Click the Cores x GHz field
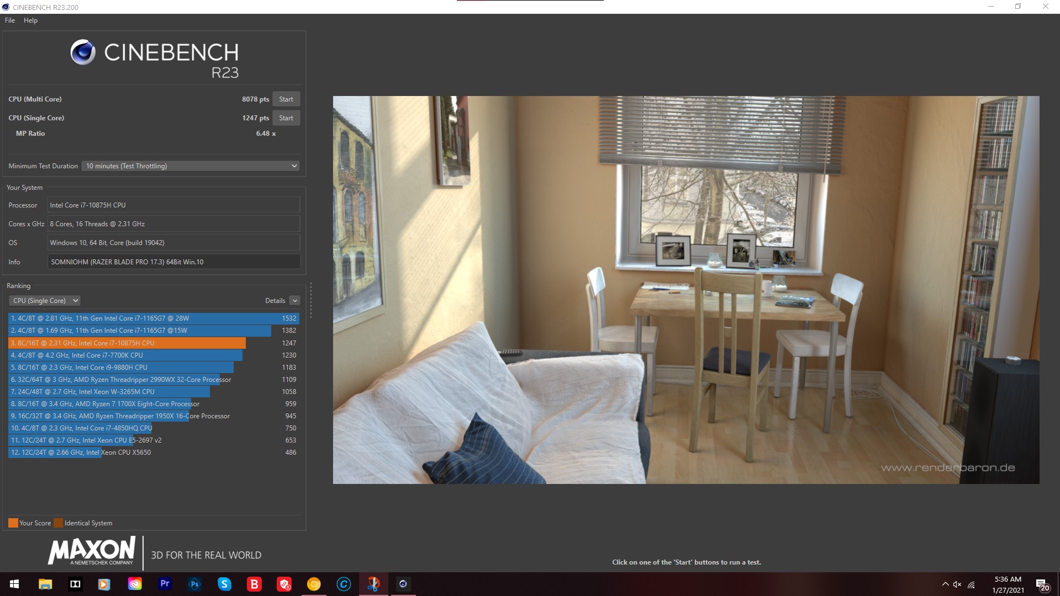 pos(174,224)
